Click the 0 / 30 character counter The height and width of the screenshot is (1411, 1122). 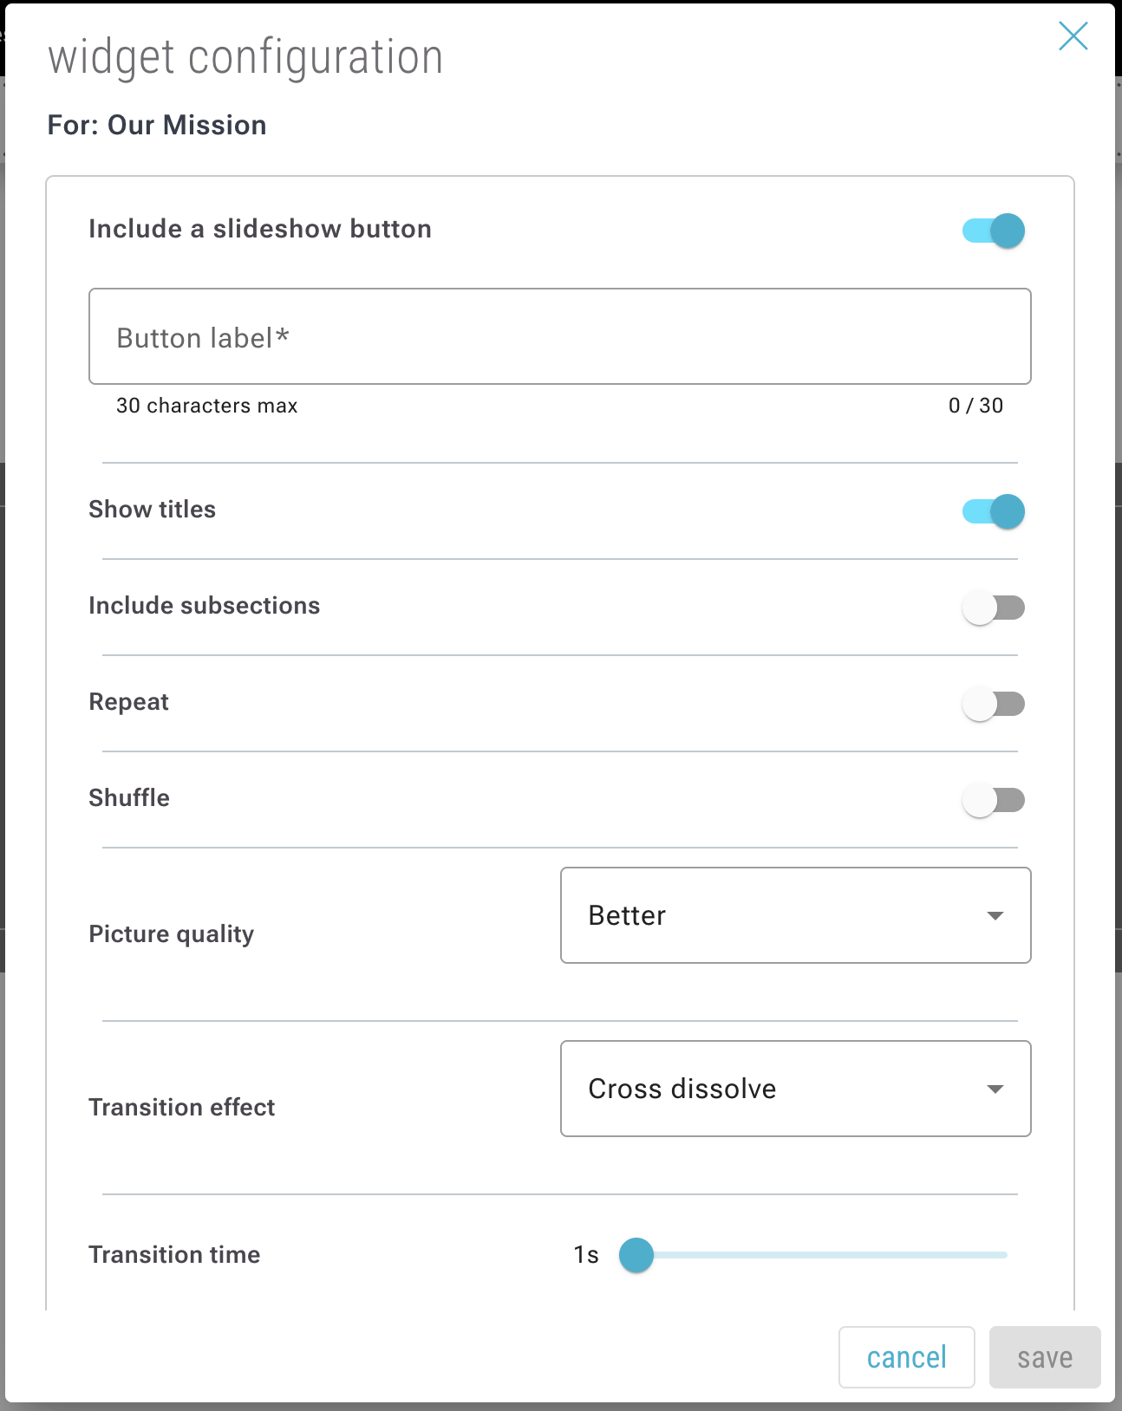[x=975, y=406]
